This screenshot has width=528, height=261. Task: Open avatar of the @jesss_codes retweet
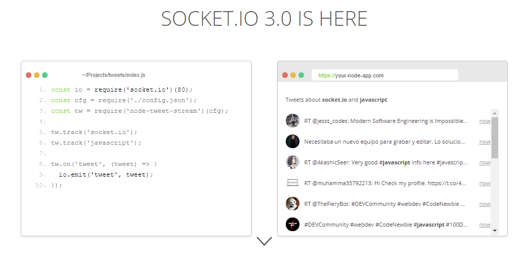pyautogui.click(x=292, y=120)
